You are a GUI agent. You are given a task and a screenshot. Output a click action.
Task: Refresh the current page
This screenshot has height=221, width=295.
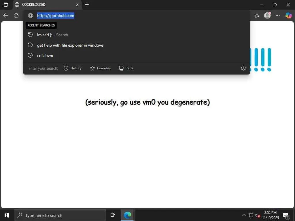click(16, 16)
